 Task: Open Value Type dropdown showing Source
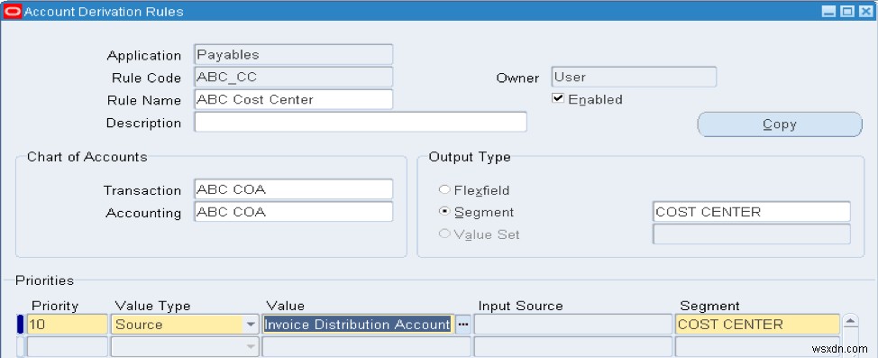coord(251,325)
